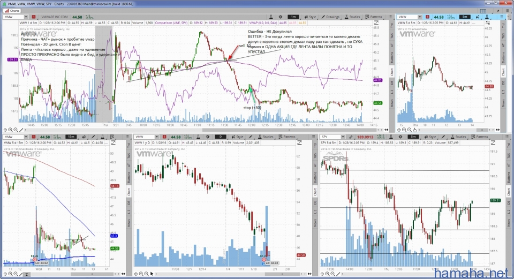Click flask icon left of gear in 1m chart
The image size is (514, 279).
271,17
